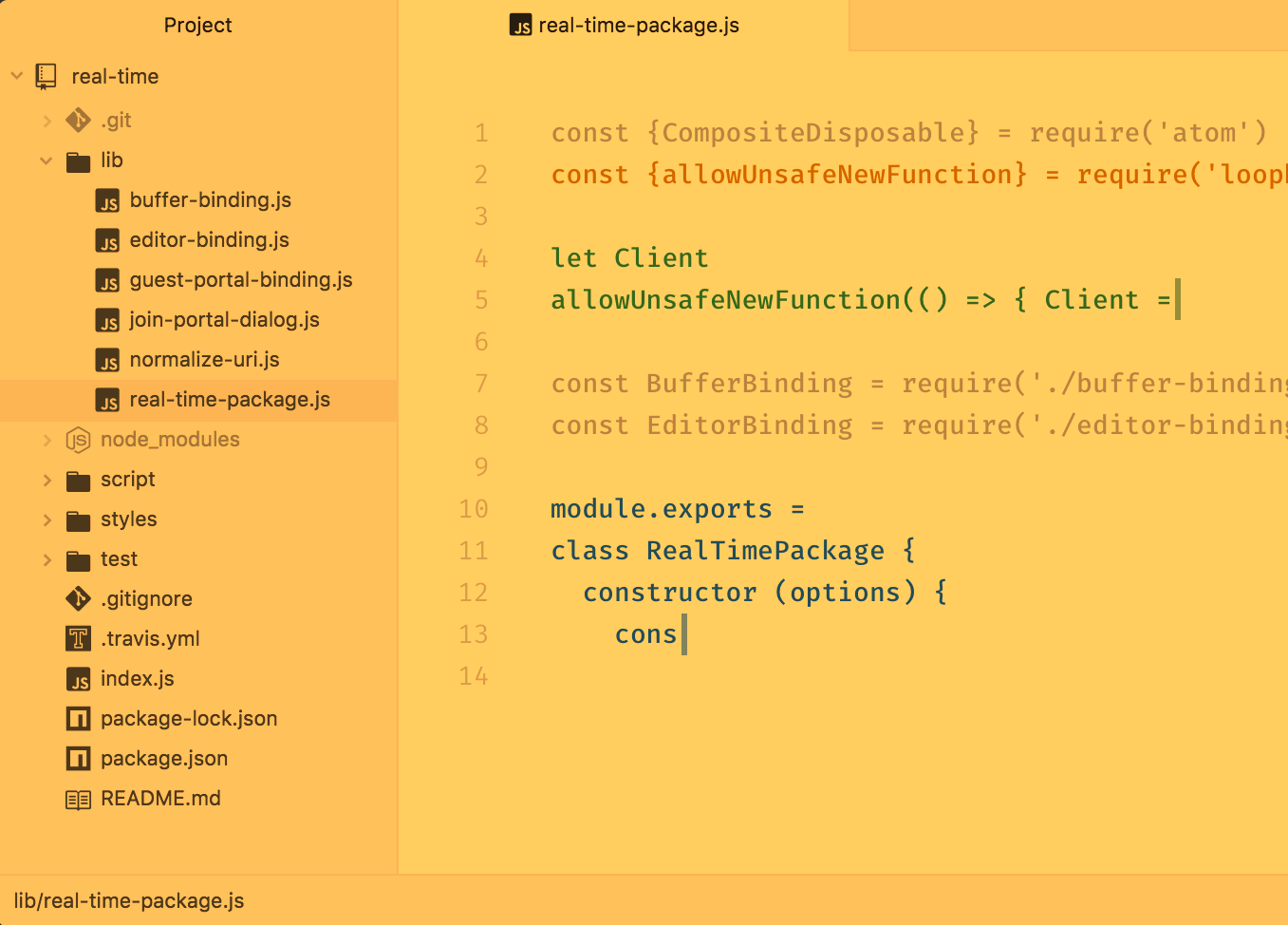Click the JS icon beside join-portal-dialog.js
Image resolution: width=1288 pixels, height=925 pixels.
click(108, 321)
